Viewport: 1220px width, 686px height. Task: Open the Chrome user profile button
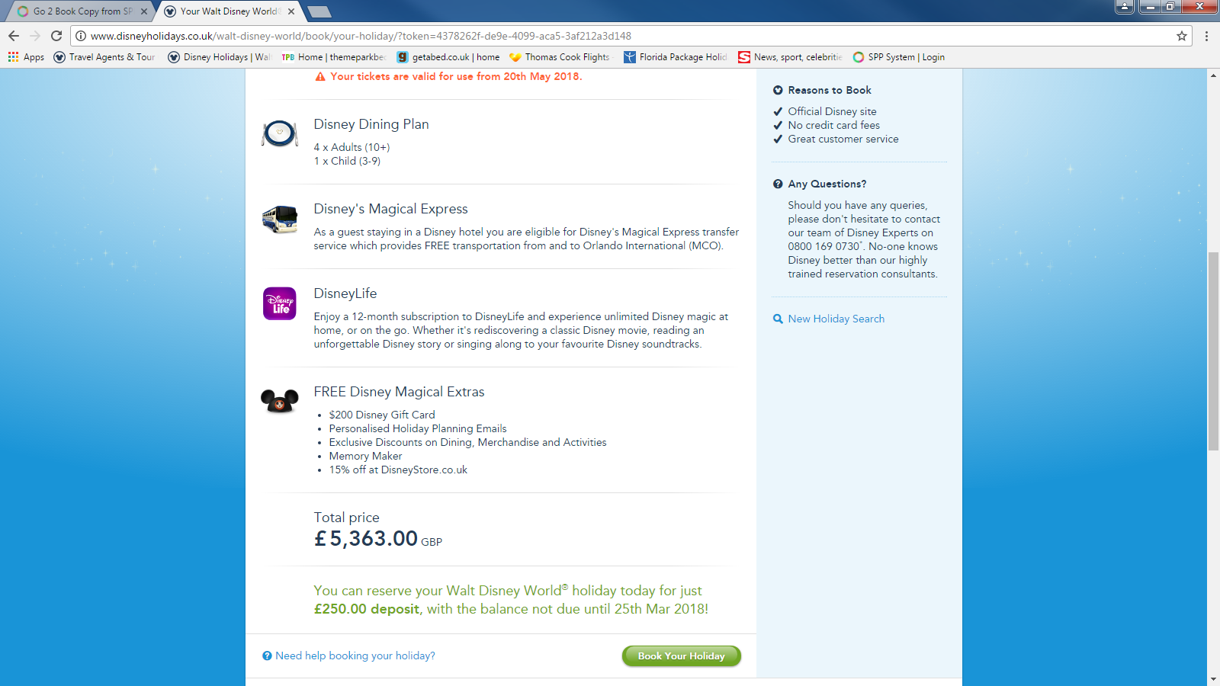pyautogui.click(x=1125, y=7)
